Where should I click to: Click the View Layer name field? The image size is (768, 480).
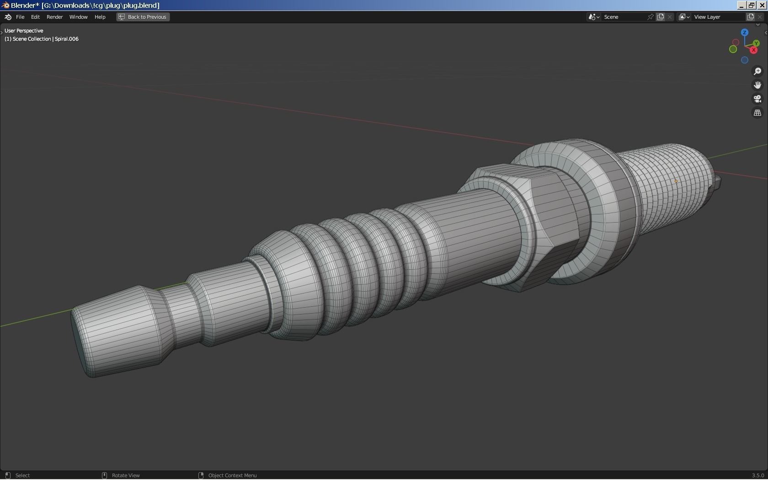click(718, 17)
